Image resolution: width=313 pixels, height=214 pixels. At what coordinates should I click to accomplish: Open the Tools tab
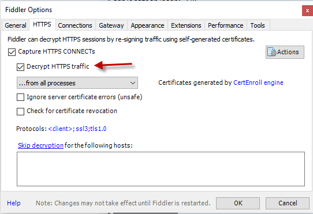(258, 25)
